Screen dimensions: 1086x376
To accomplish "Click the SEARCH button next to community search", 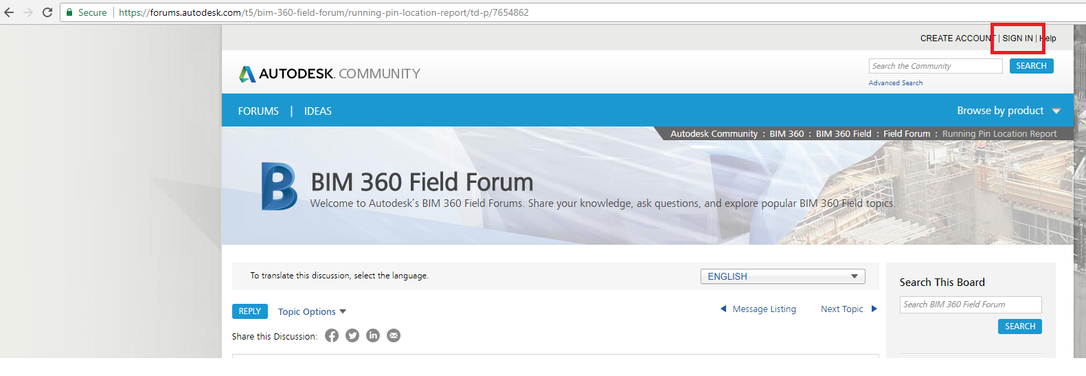I will point(1031,66).
